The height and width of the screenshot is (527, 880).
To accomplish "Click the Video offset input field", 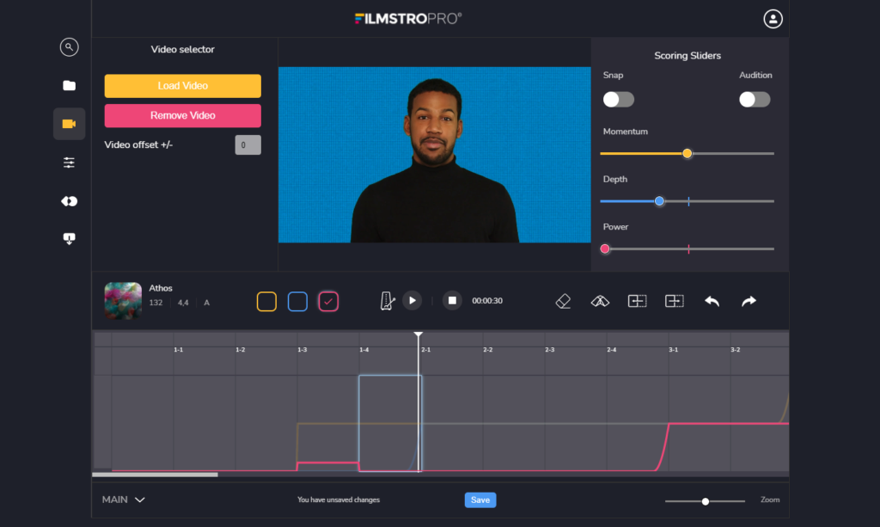I will coord(248,144).
